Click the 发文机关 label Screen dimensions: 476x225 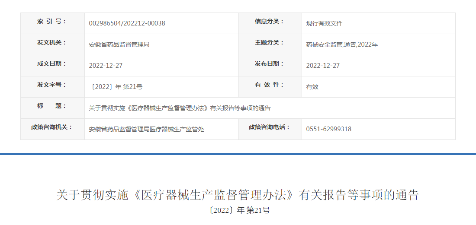51,43
